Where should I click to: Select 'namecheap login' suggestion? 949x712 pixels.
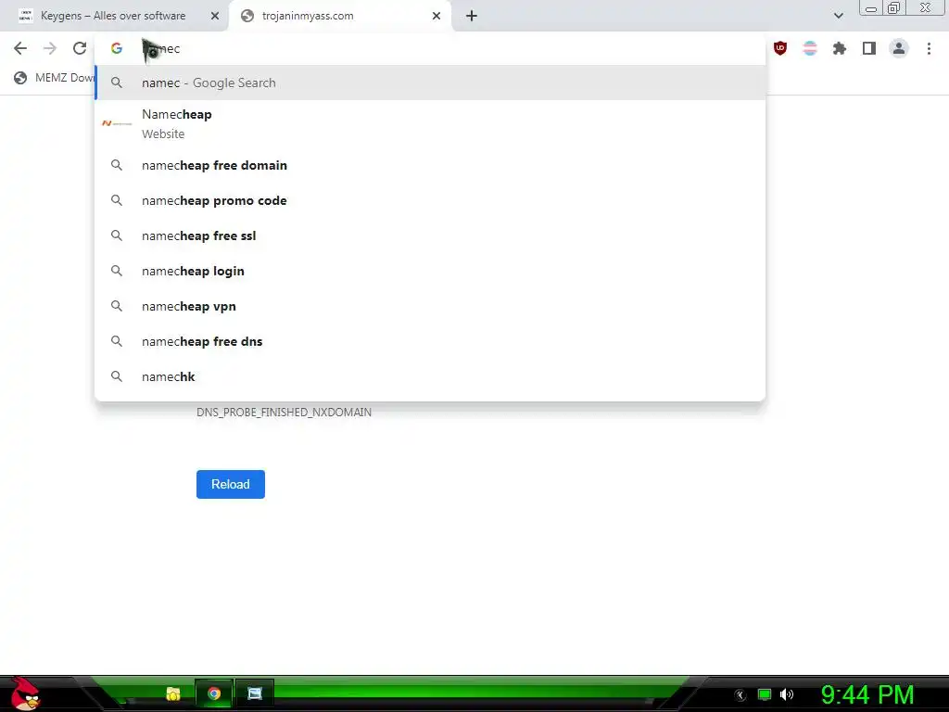click(x=430, y=271)
